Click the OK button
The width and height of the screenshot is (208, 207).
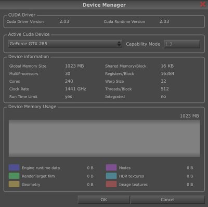[x=103, y=200]
